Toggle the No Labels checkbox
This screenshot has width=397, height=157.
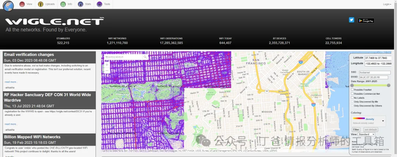(x=352, y=98)
